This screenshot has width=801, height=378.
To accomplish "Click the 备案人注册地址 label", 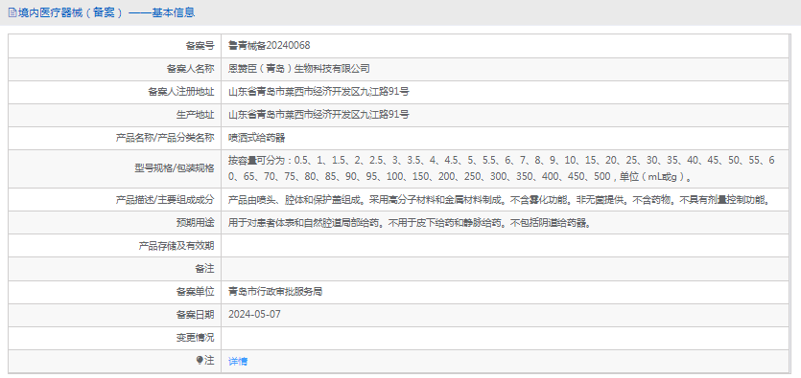I will point(181,92).
